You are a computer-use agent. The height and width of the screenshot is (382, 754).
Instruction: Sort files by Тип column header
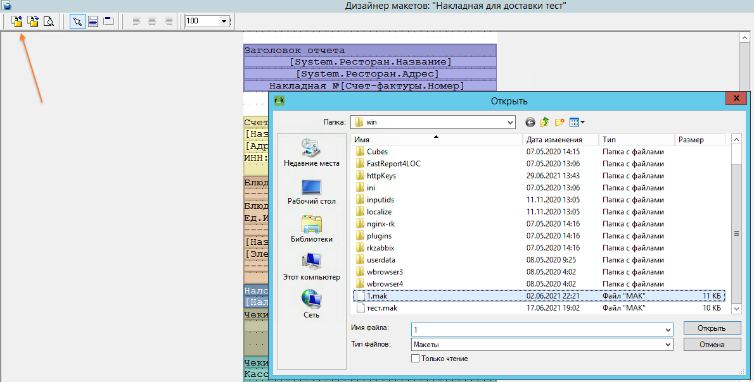click(637, 140)
